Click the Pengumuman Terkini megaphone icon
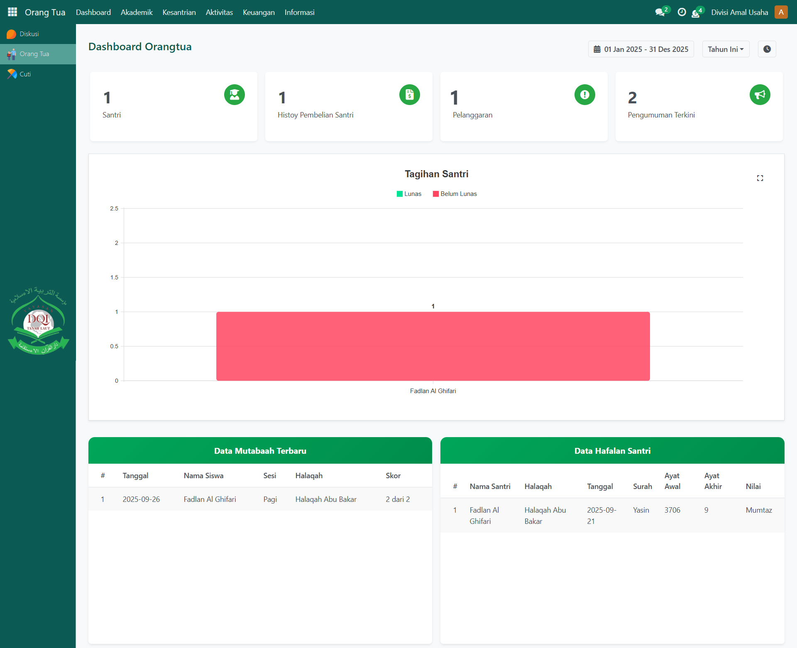 click(760, 95)
